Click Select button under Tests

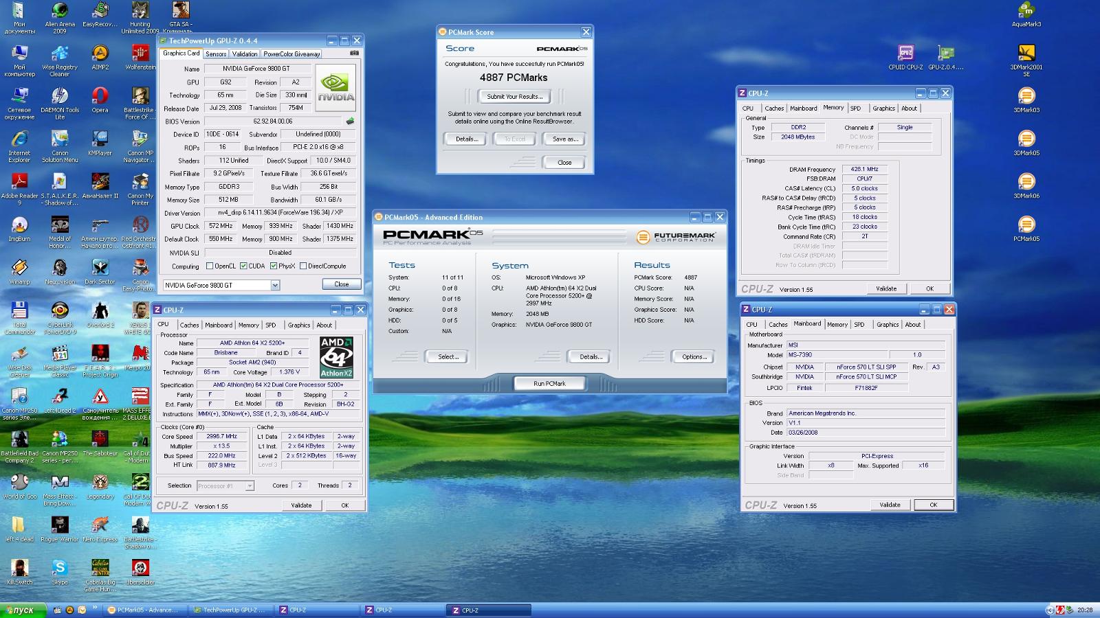(448, 356)
